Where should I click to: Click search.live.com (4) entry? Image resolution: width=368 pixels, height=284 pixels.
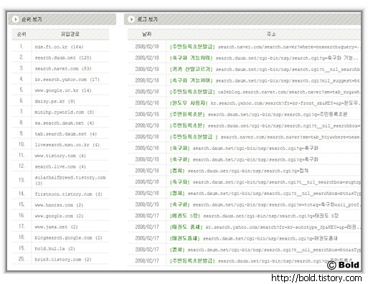click(x=60, y=166)
